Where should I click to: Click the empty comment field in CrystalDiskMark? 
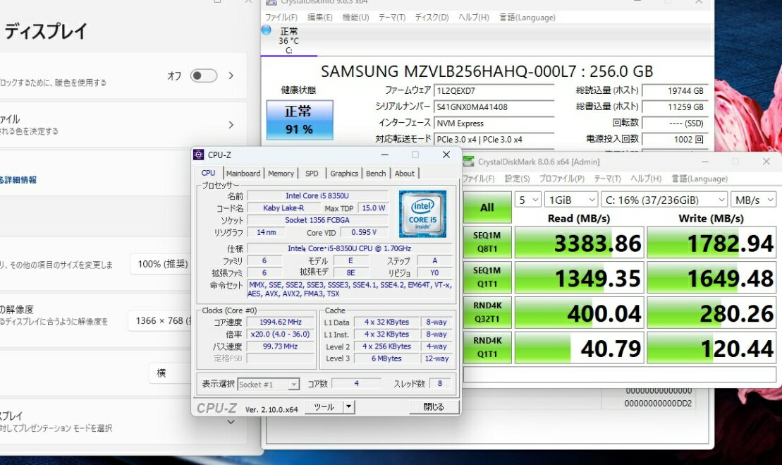619,375
